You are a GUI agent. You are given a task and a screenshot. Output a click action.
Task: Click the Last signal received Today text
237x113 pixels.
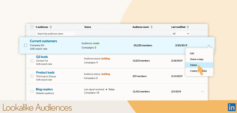99,89
